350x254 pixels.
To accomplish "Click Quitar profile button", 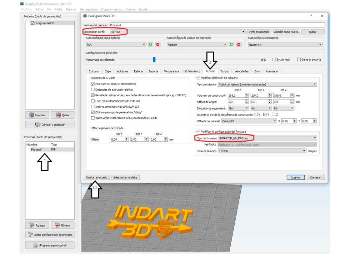I will (312, 32).
